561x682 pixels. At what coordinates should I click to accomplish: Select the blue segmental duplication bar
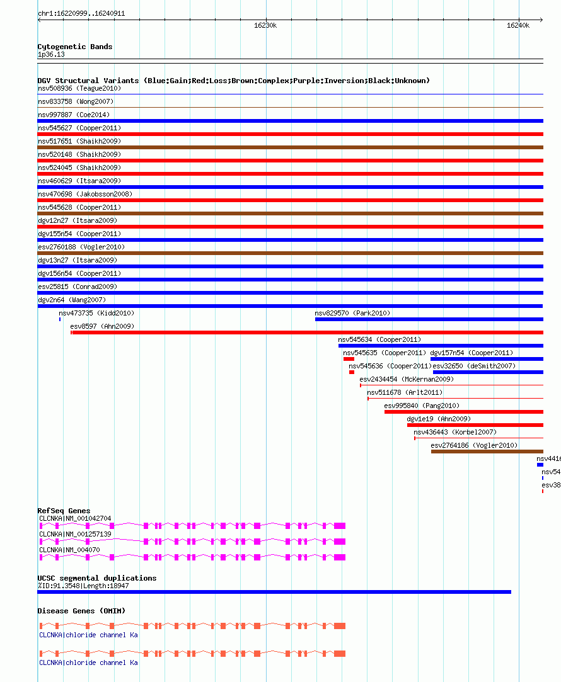coord(274,592)
